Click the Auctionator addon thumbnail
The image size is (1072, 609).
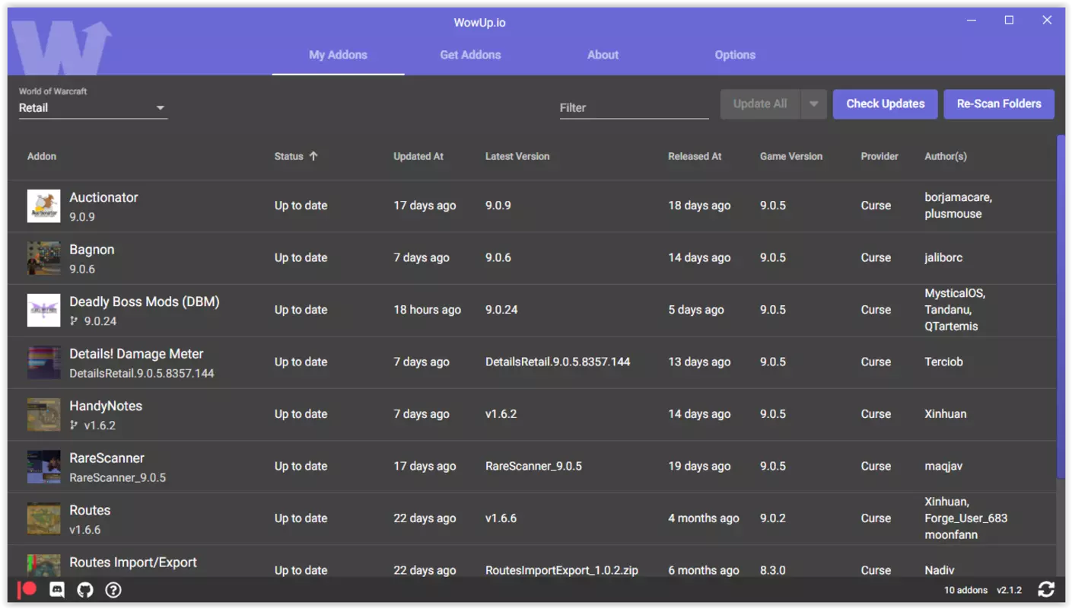(43, 206)
